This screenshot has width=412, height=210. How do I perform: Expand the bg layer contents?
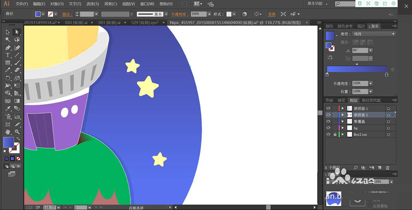(x=342, y=128)
